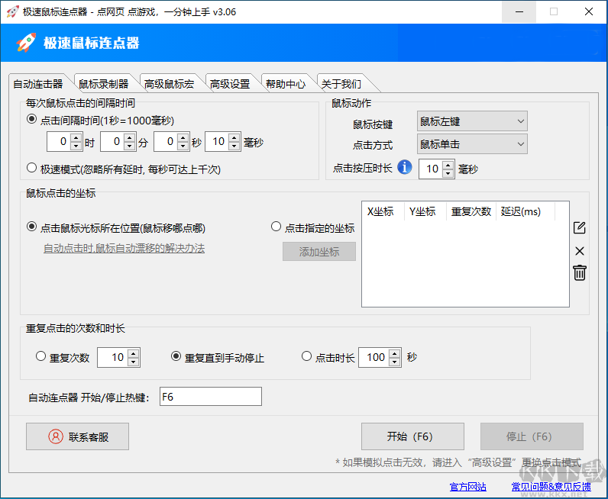Click the 停止 (F6) button

[532, 436]
